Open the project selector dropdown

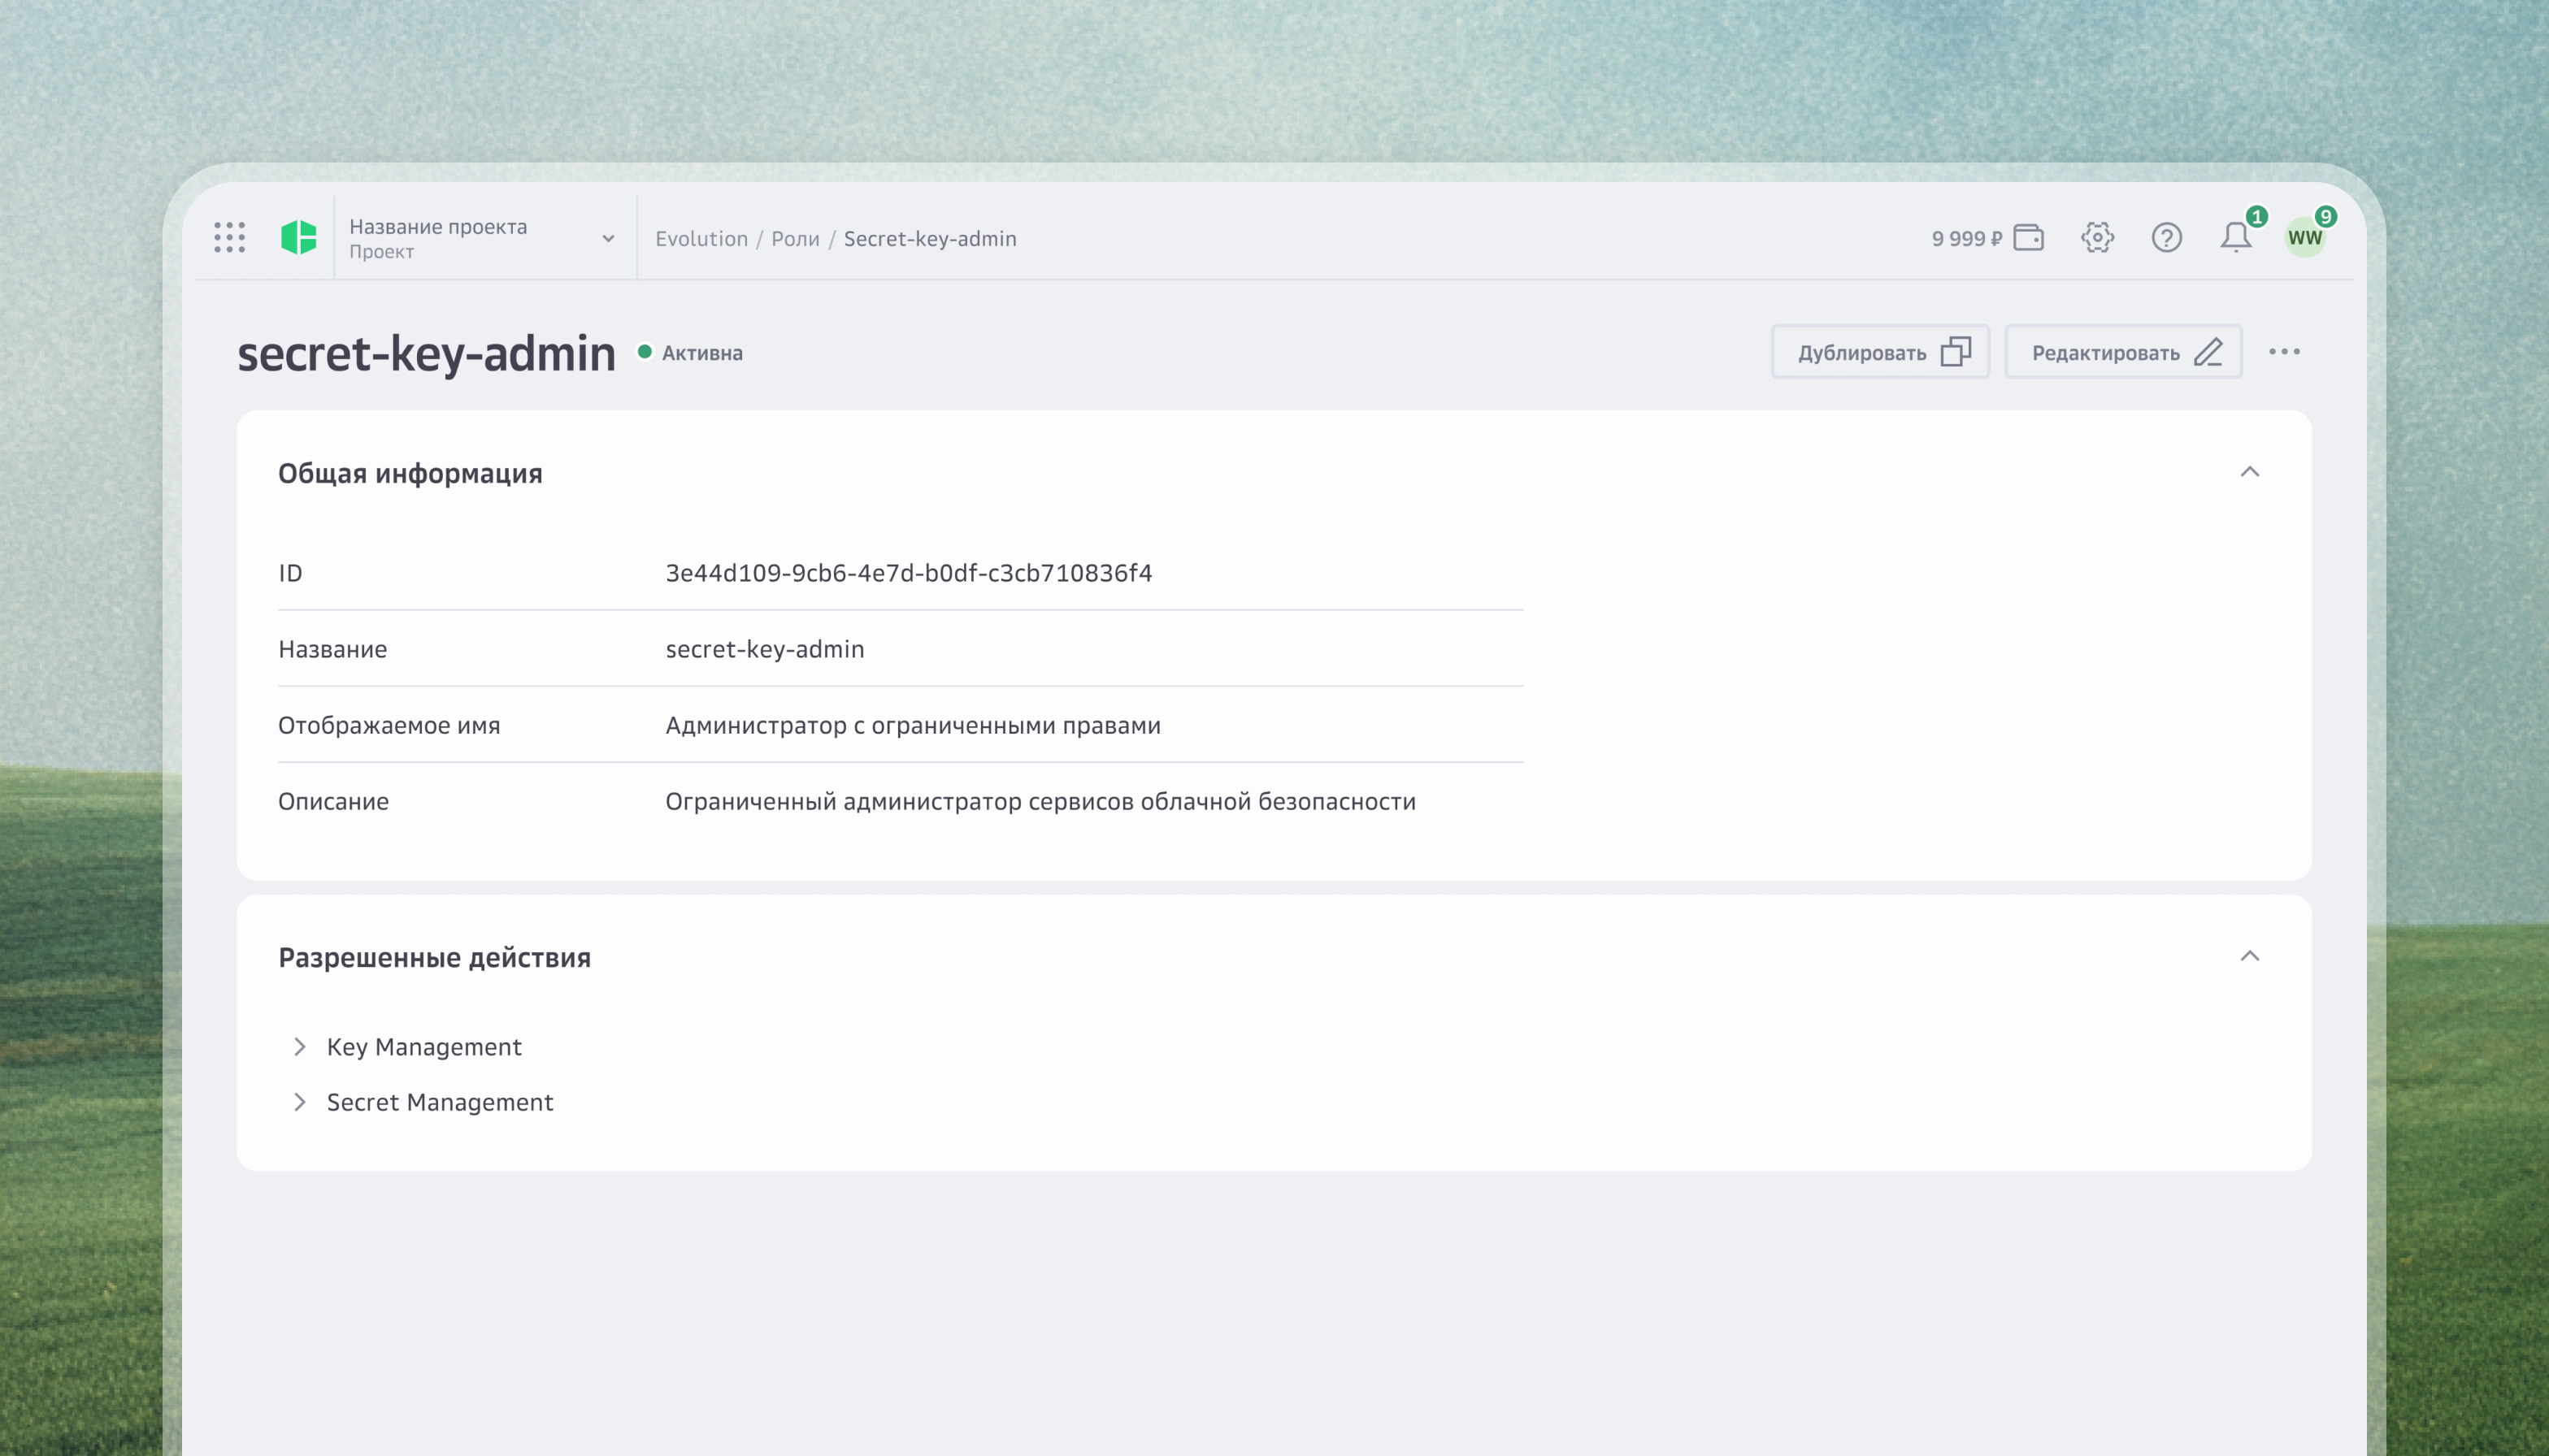pos(482,238)
